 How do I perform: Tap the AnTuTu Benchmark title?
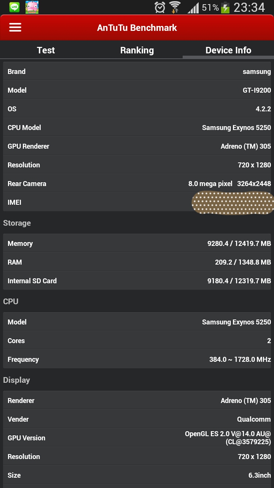[x=137, y=28]
